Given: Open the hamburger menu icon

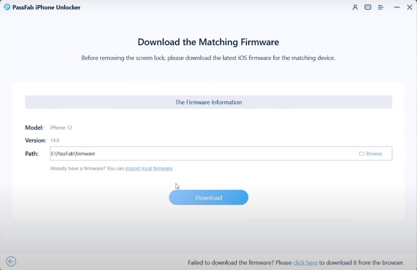Looking at the screenshot, I should click(381, 7).
